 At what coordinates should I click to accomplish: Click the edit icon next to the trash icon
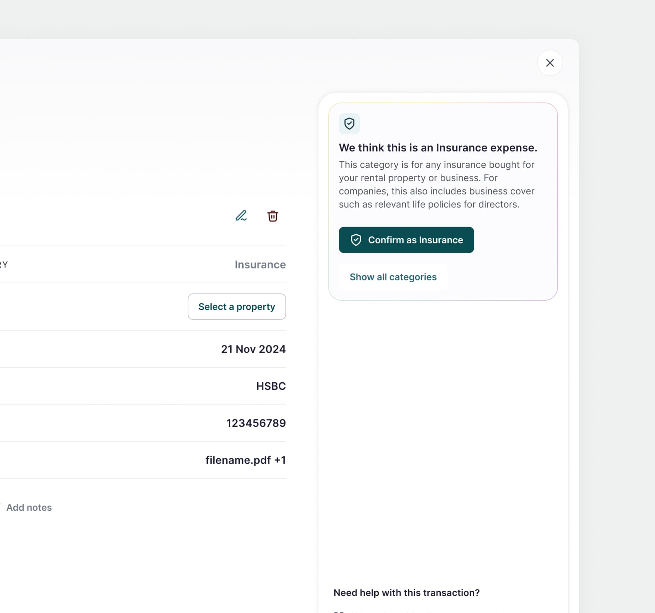241,216
